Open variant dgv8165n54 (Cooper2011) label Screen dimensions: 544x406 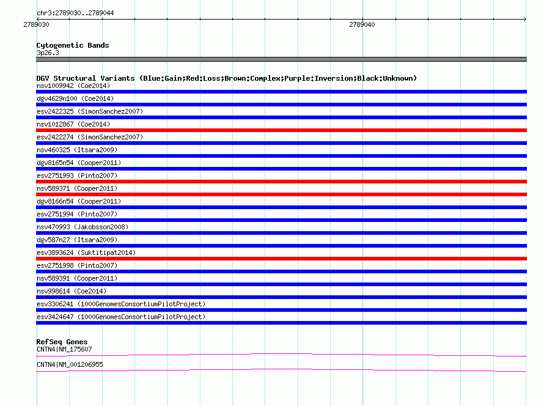[x=79, y=163]
